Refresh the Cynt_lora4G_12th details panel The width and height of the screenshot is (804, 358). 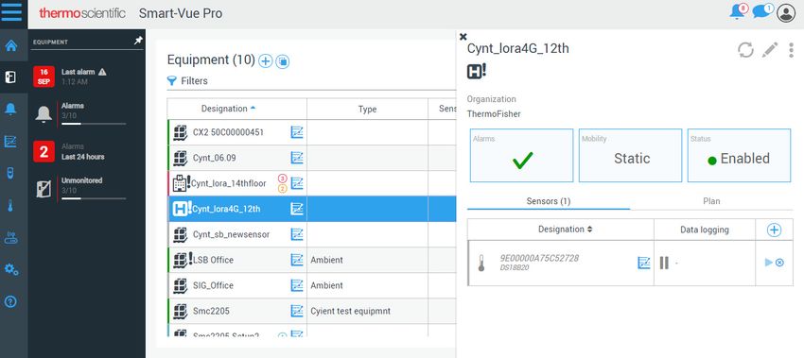pos(745,50)
